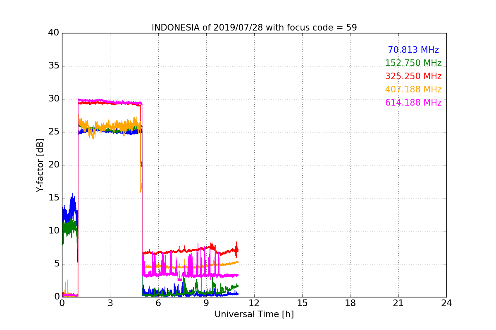Select the 614.188 MHz legend label

tap(413, 103)
